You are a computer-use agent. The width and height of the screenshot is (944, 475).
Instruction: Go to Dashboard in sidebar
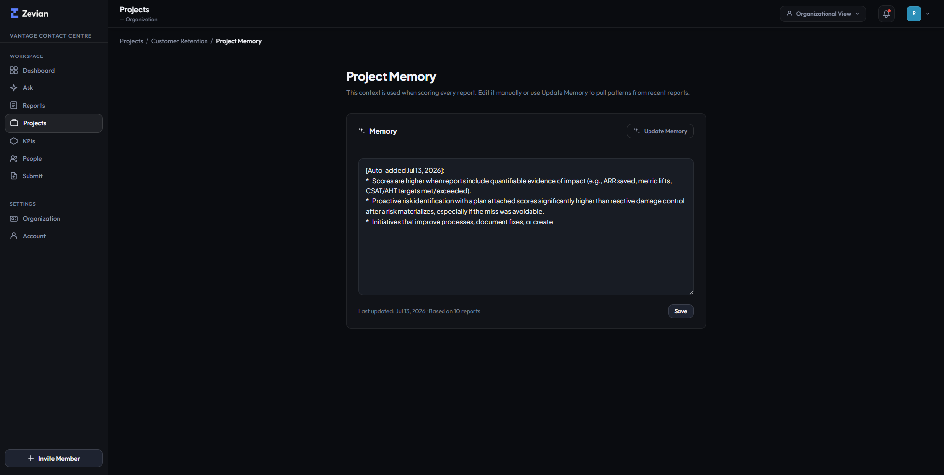point(54,70)
